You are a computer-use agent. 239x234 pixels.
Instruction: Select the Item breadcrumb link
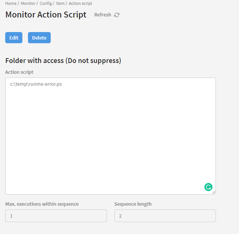pos(60,3)
